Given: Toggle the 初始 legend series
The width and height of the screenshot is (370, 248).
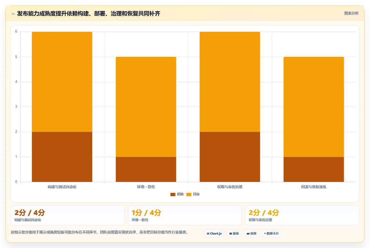Looking at the screenshot, I should (x=177, y=194).
